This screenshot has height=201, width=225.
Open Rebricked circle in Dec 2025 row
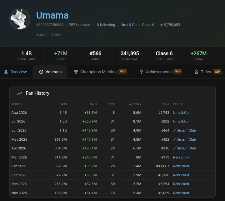[181, 184]
